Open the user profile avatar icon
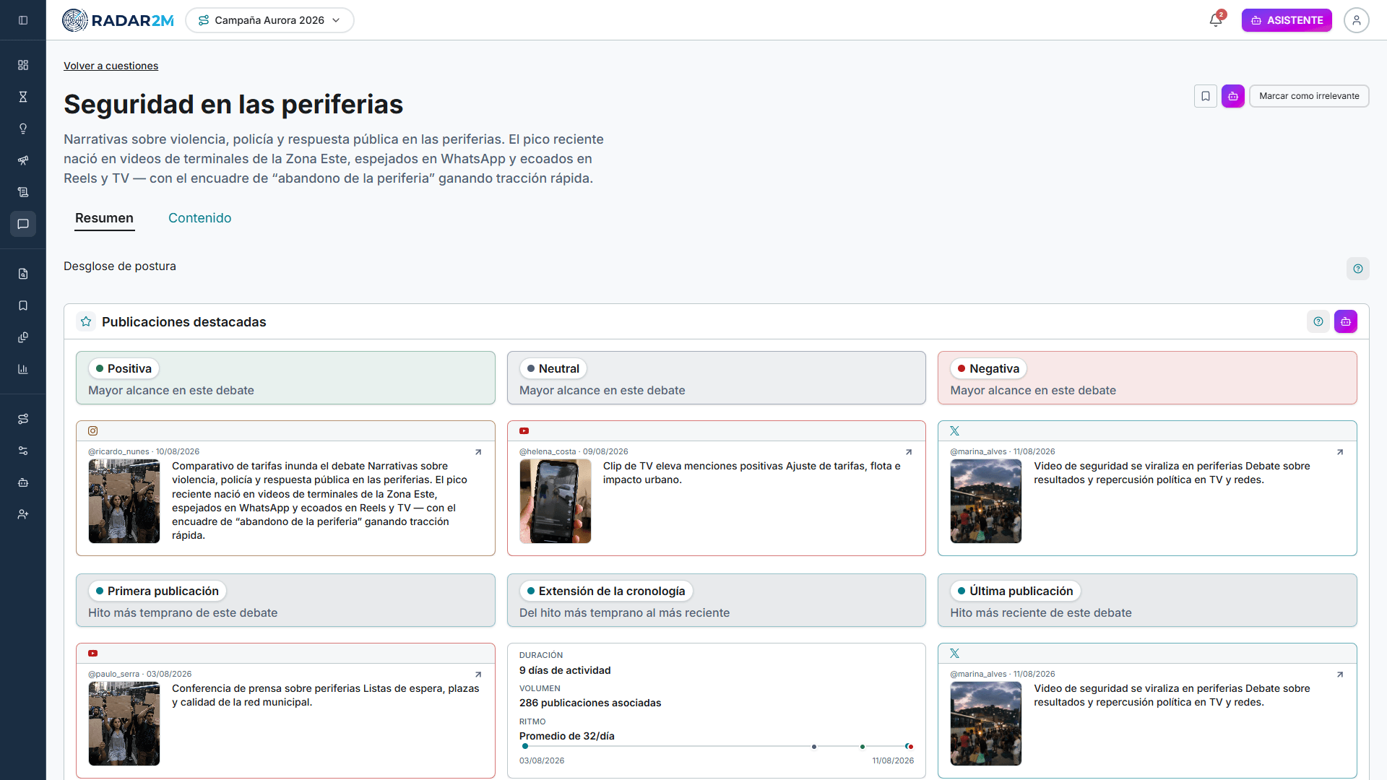Screen dimensions: 1387x780 click(1357, 20)
